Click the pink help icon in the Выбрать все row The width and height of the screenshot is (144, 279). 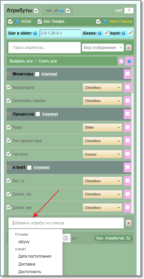(130, 61)
